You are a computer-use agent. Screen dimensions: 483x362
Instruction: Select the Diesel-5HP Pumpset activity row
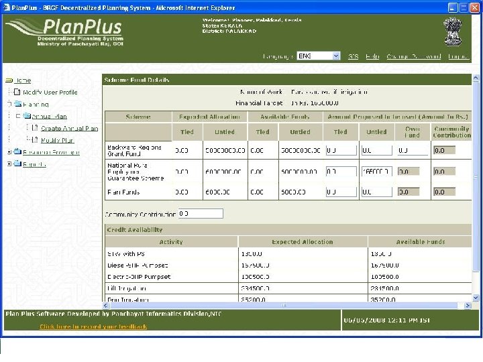coord(288,265)
